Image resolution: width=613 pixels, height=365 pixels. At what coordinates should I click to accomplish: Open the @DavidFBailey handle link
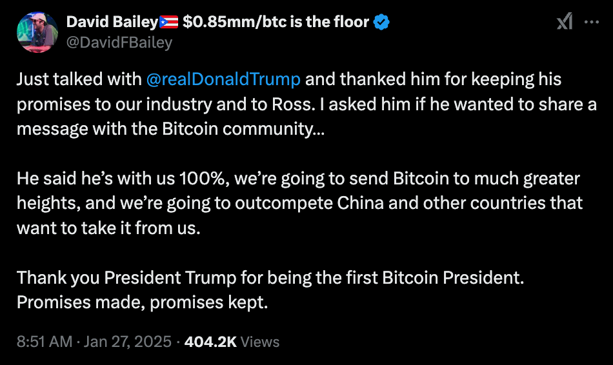[x=119, y=43]
